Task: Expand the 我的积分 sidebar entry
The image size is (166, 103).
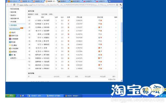Action: (x=13, y=15)
